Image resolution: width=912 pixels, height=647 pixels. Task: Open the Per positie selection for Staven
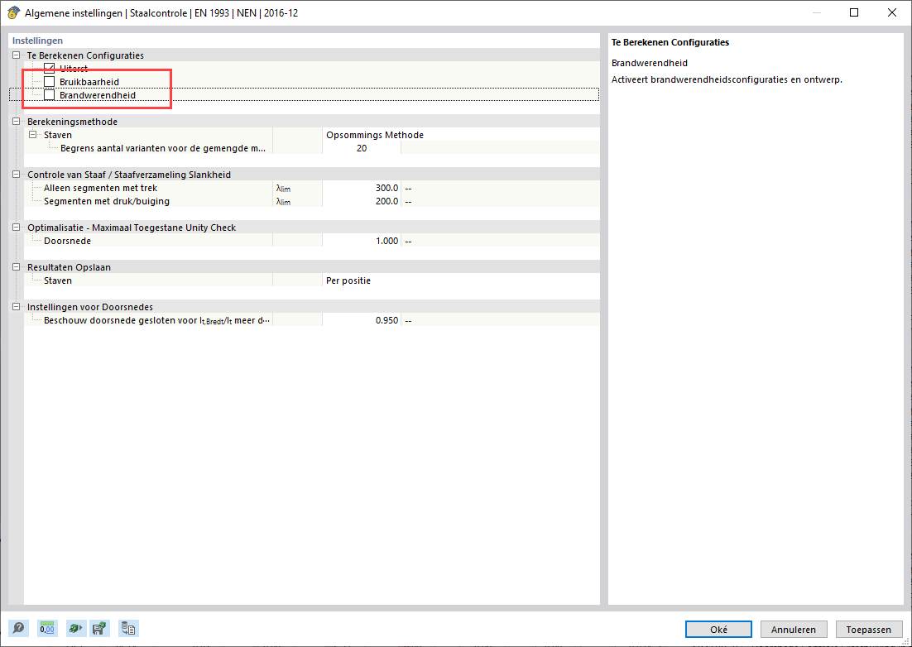click(x=372, y=280)
